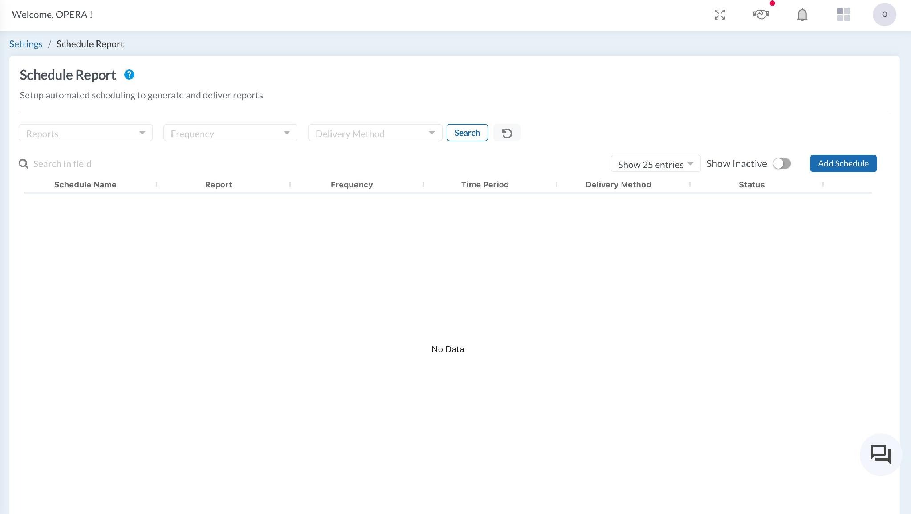Click the Welcome, OPERA ! greeting
Screen dimensions: 911x514
click(x=52, y=15)
